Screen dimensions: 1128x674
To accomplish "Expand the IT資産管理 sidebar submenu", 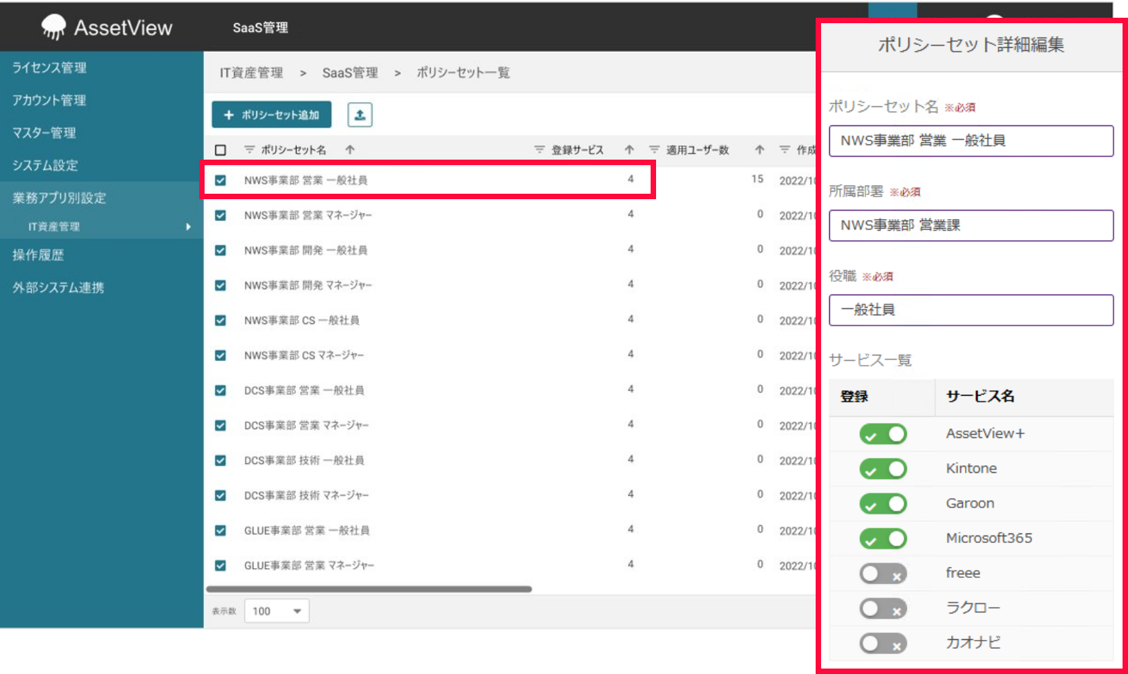I will click(x=189, y=226).
